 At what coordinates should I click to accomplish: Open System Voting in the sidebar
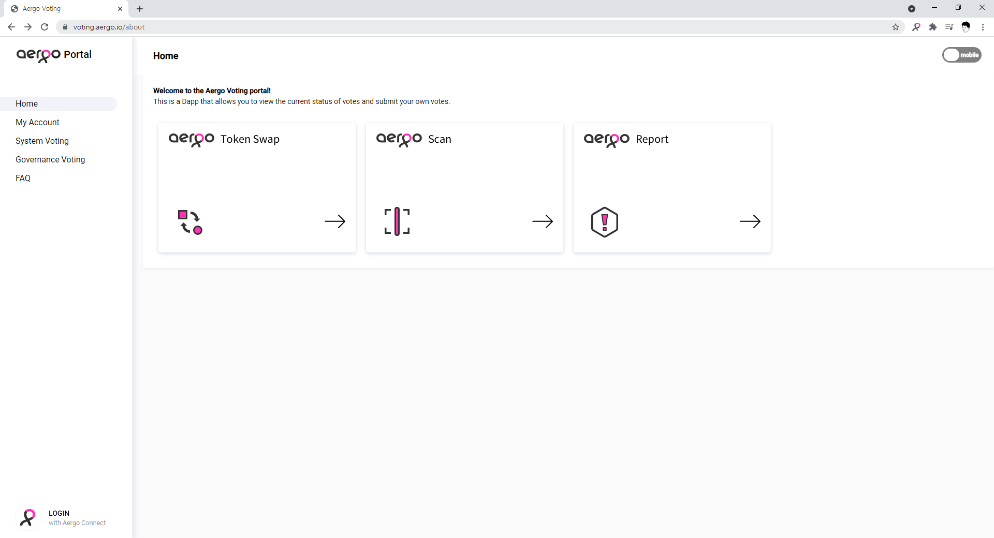click(42, 141)
